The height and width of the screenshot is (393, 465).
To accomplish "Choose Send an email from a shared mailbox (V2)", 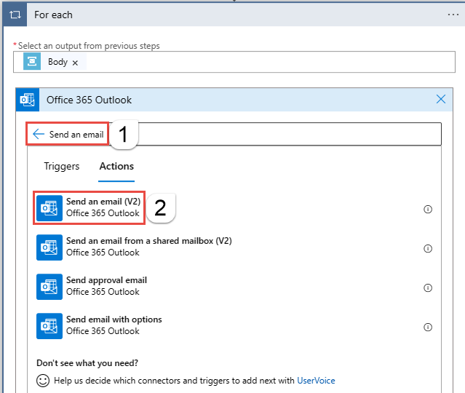I will click(x=148, y=247).
